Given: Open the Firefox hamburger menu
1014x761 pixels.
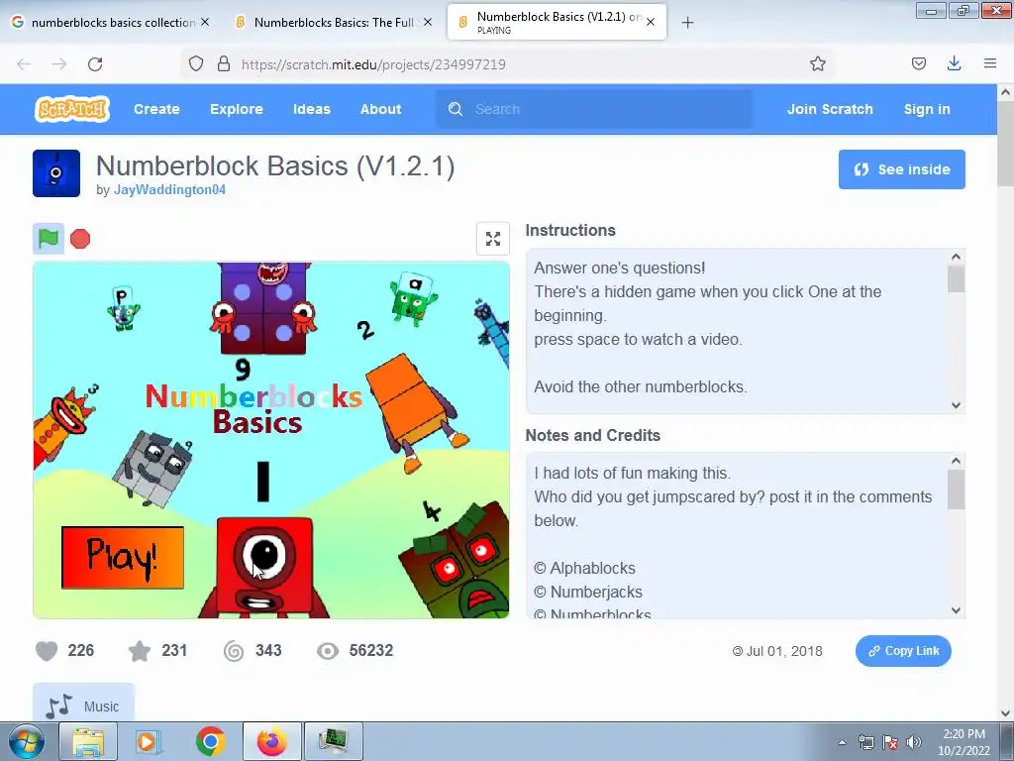Looking at the screenshot, I should pyautogui.click(x=990, y=63).
